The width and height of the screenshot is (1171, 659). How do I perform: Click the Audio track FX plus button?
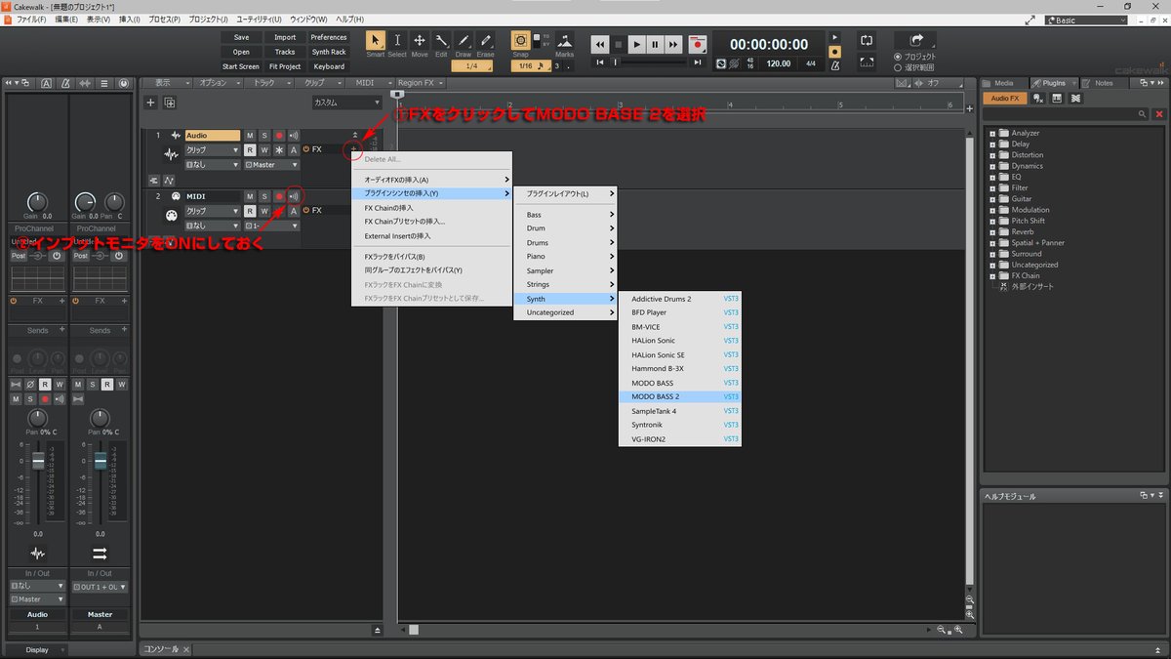click(353, 149)
